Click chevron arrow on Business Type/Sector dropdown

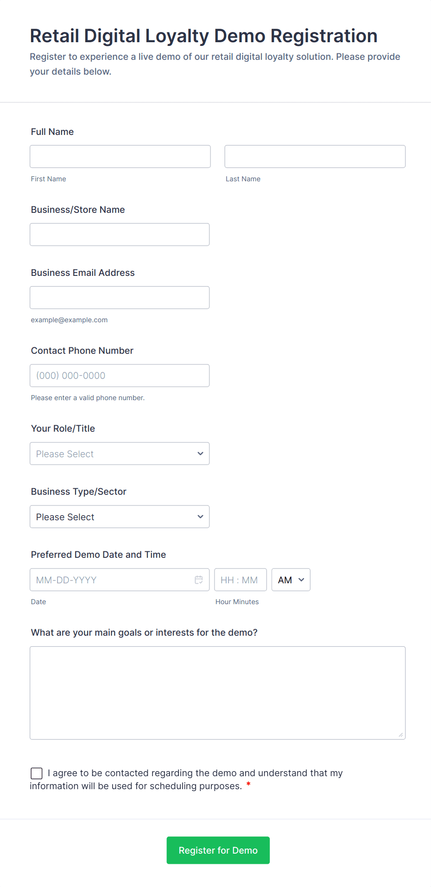coord(200,517)
